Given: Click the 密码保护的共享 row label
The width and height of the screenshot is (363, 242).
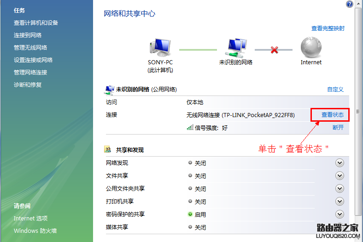Looking at the screenshot, I should (125, 214).
